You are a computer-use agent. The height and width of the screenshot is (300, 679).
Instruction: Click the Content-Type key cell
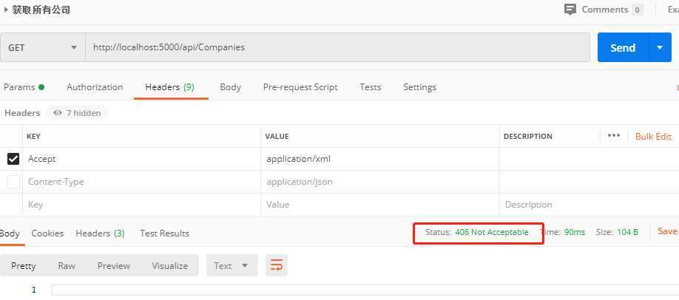(x=141, y=182)
